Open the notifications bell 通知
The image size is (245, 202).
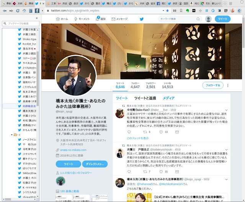tap(101, 19)
